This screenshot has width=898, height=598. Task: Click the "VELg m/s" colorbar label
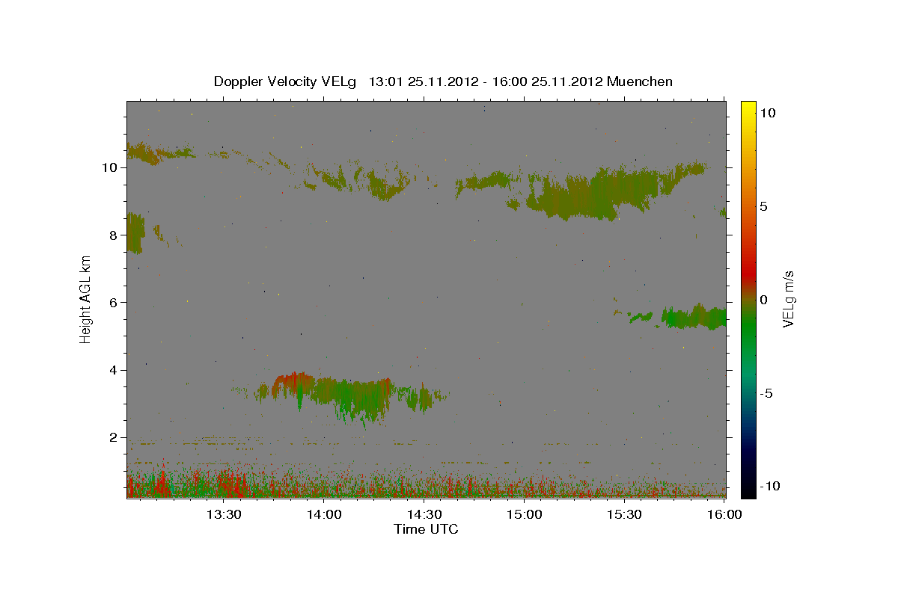click(x=788, y=299)
